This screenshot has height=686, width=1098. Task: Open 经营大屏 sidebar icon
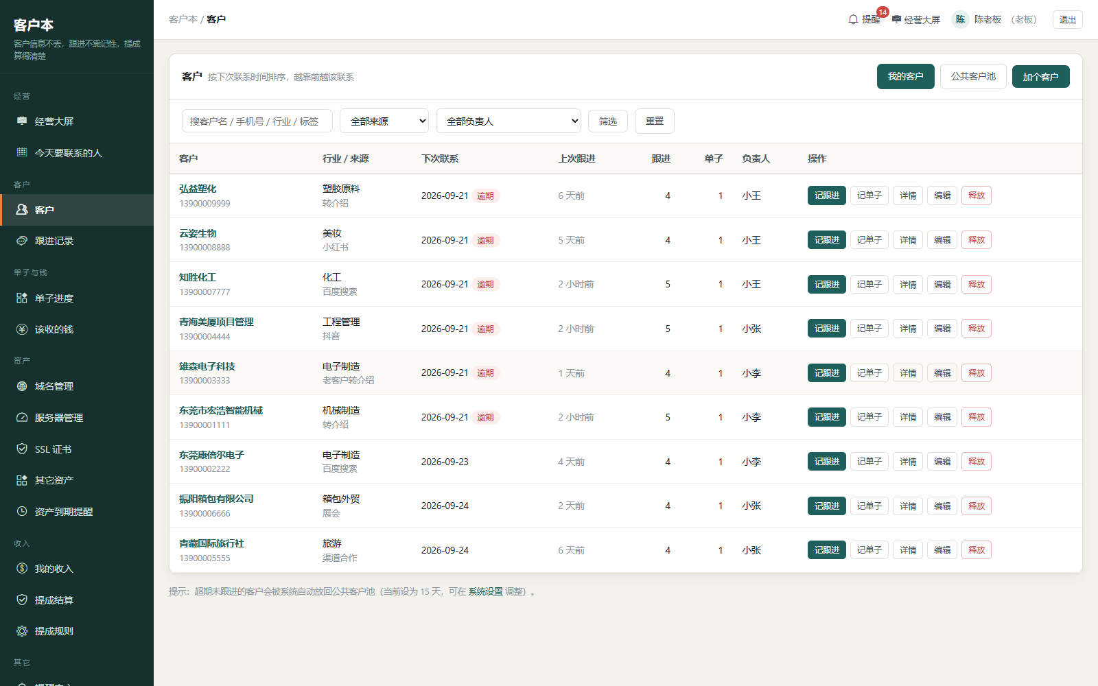22,121
